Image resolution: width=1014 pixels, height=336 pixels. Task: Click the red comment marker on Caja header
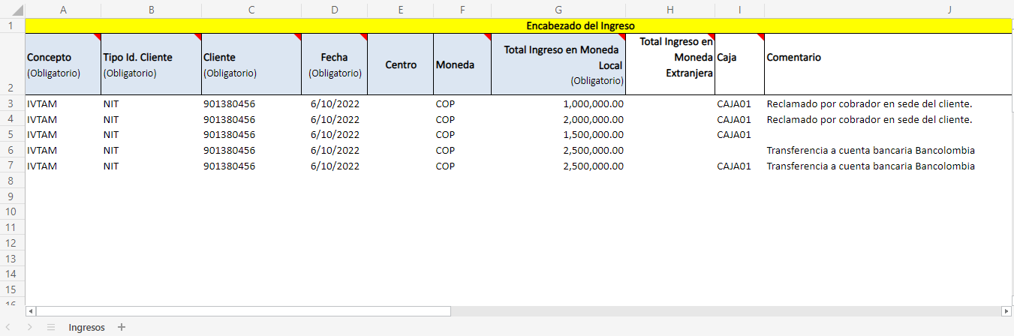click(760, 37)
